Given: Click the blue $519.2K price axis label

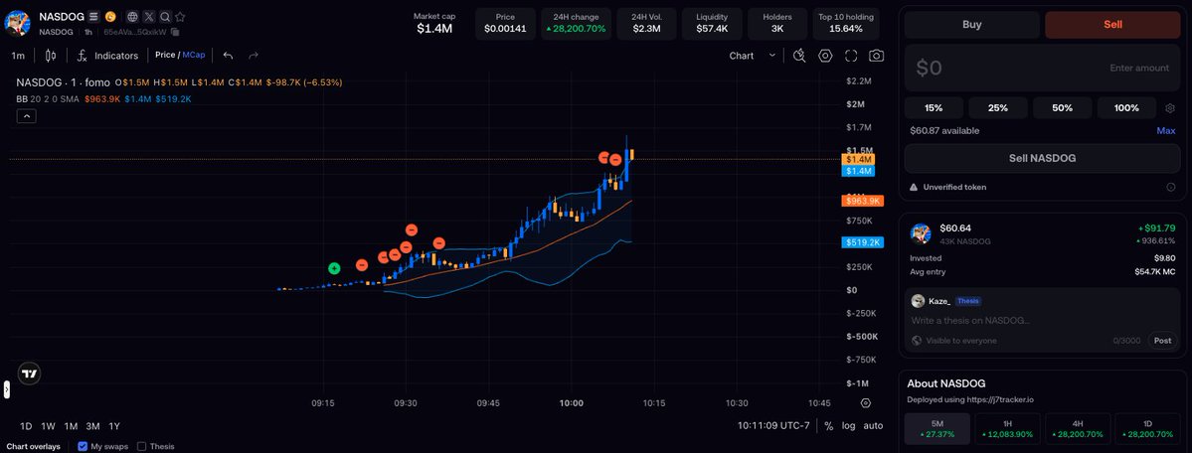Looking at the screenshot, I should pos(861,242).
